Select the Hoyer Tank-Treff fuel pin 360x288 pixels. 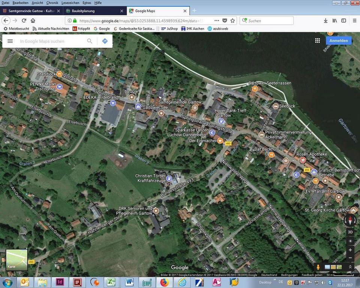pyautogui.click(x=221, y=121)
